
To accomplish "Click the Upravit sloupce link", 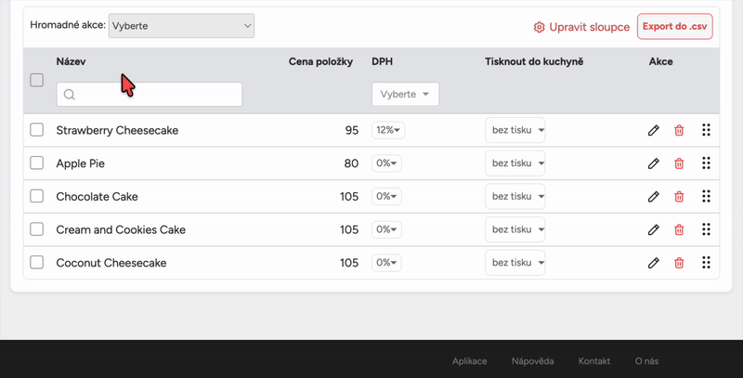I will (589, 27).
